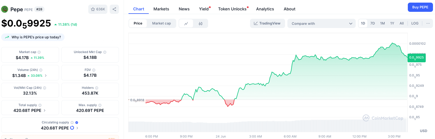Click the trend arrow in price question
The height and width of the screenshot is (139, 435).
pyautogui.click(x=7, y=37)
